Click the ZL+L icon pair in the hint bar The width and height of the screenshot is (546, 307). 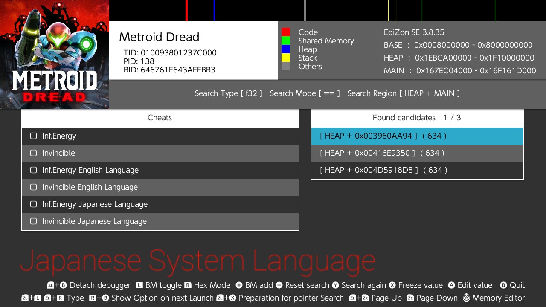coord(31,298)
